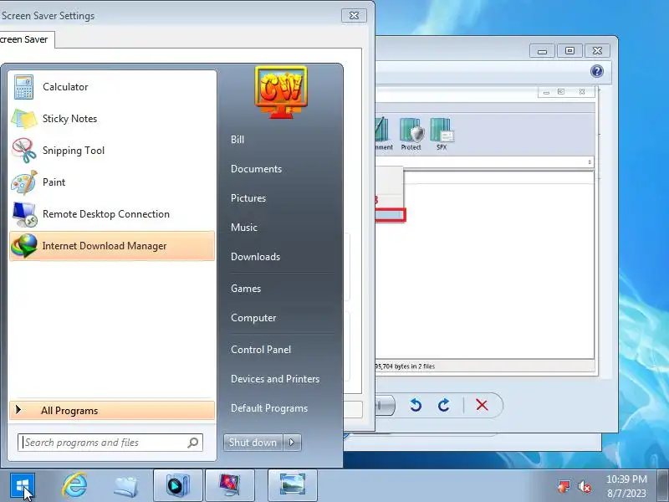
Task: Click the Shut down button
Action: 253,443
